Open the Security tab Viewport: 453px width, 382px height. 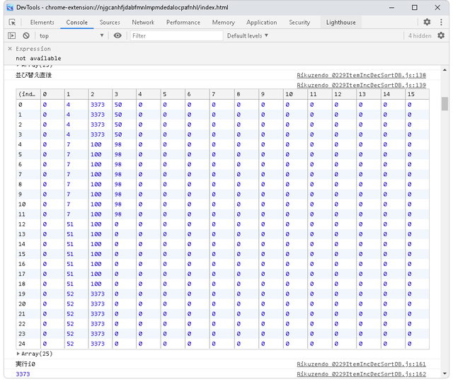tap(299, 22)
